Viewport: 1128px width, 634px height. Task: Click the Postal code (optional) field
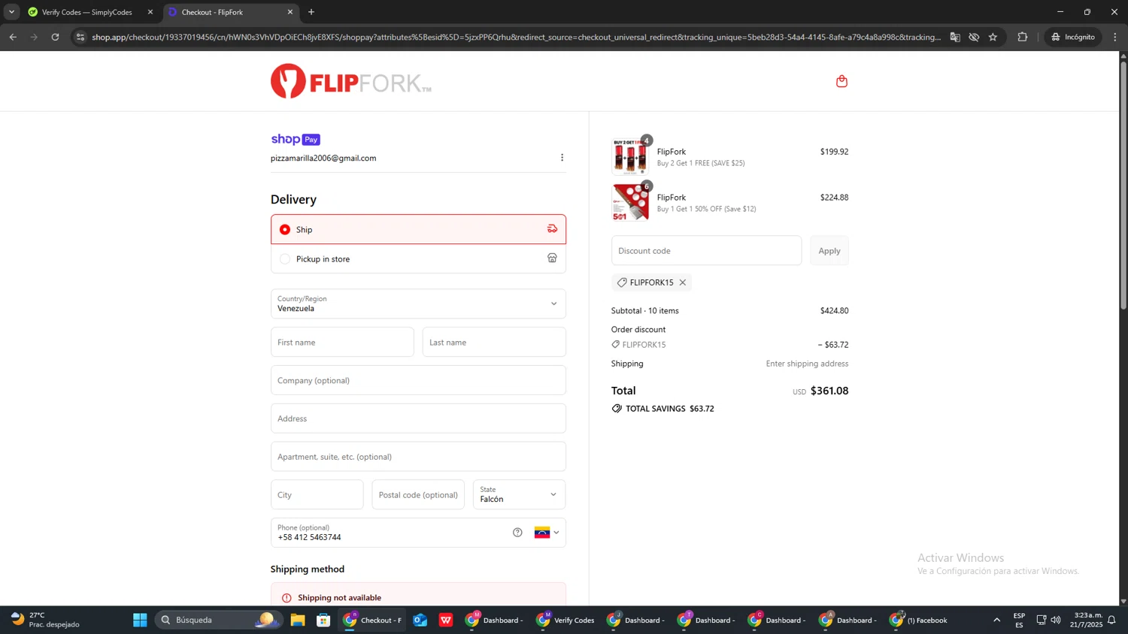click(x=418, y=494)
